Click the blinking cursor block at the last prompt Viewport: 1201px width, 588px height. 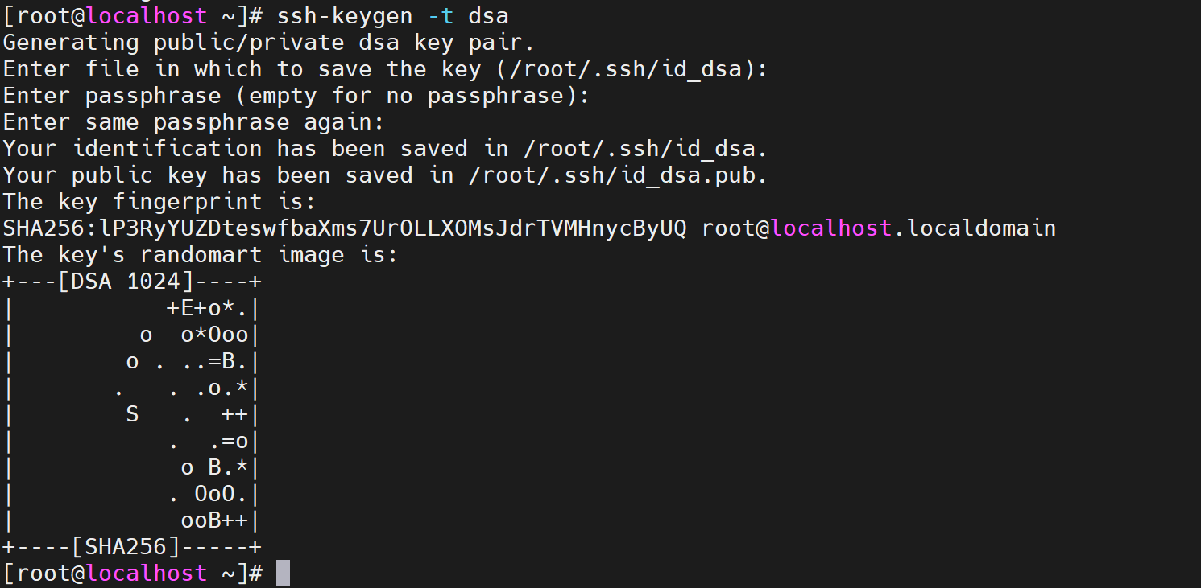click(x=283, y=574)
